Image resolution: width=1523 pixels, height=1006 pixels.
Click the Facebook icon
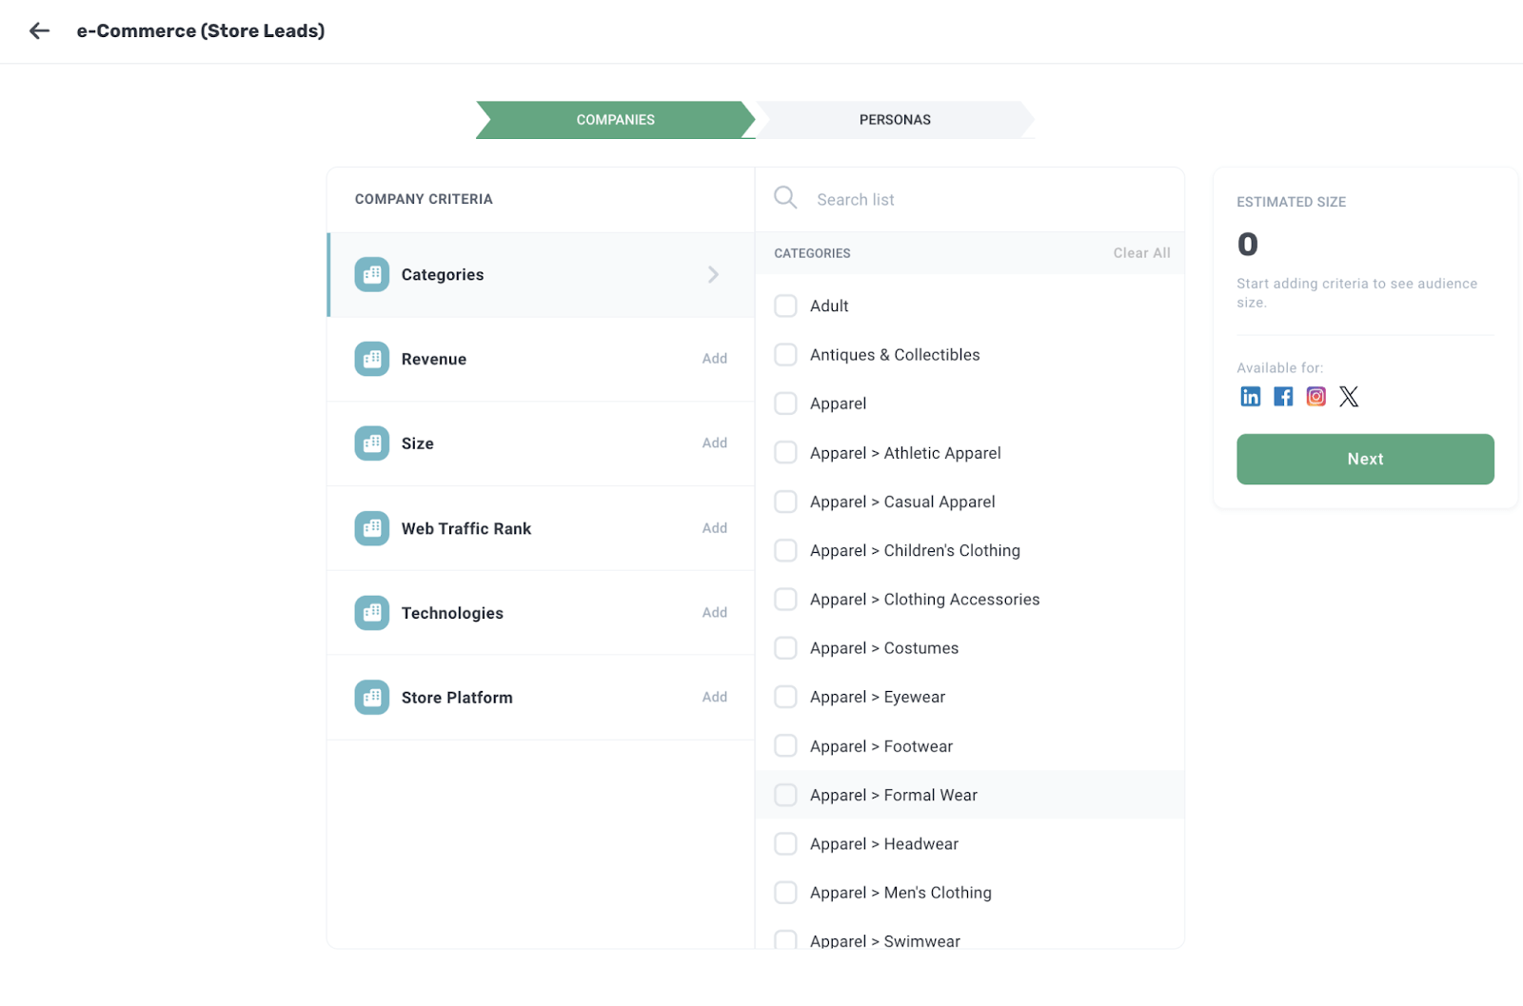pyautogui.click(x=1283, y=397)
